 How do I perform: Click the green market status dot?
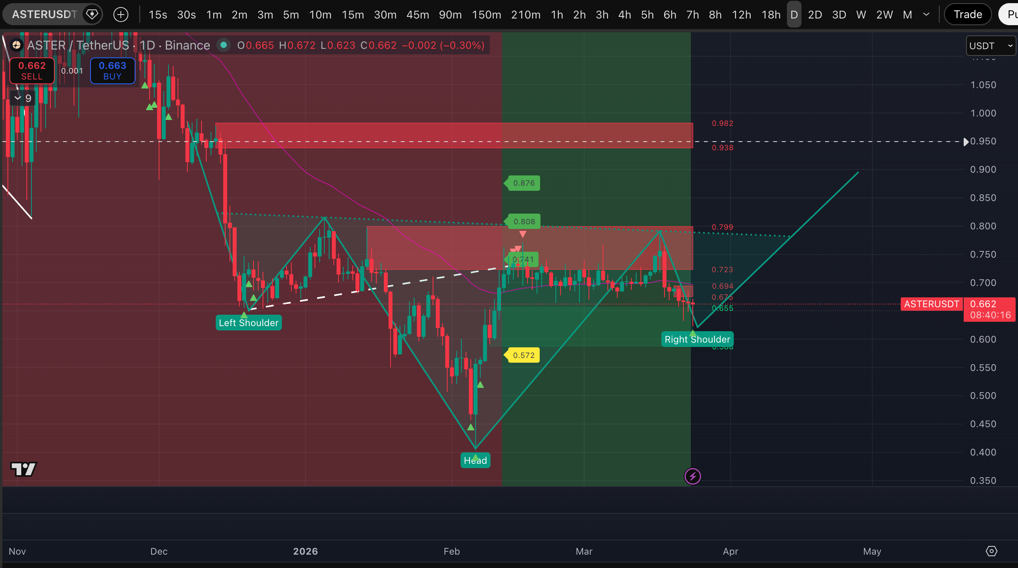223,45
